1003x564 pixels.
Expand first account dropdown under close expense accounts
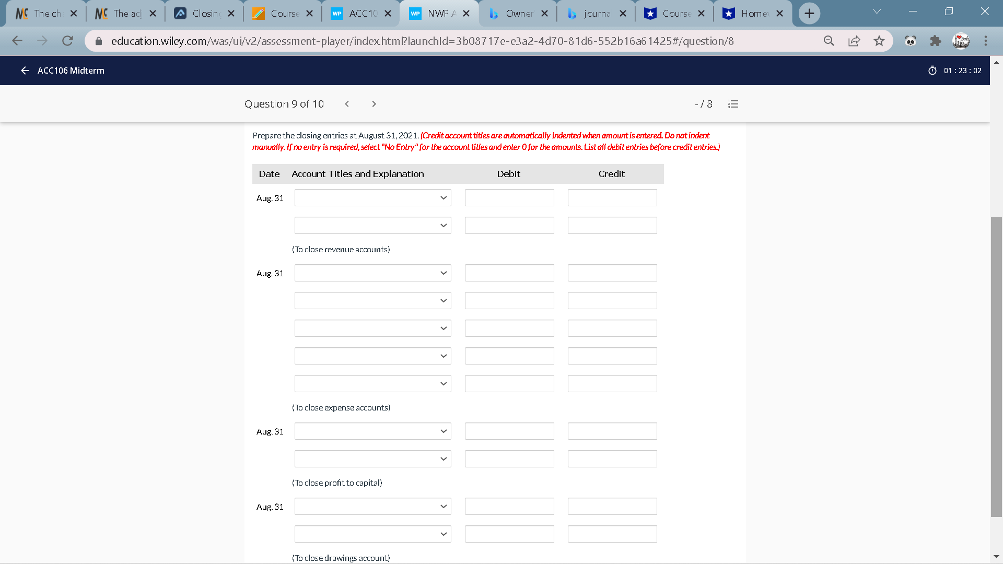pos(372,273)
